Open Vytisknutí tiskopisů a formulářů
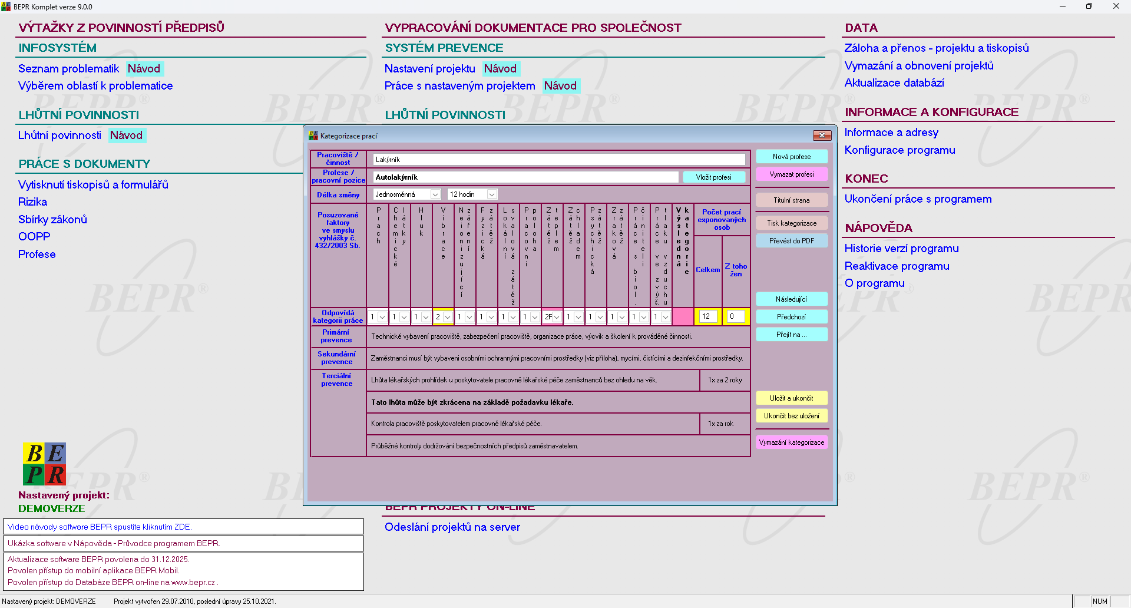This screenshot has width=1131, height=608. coord(93,185)
